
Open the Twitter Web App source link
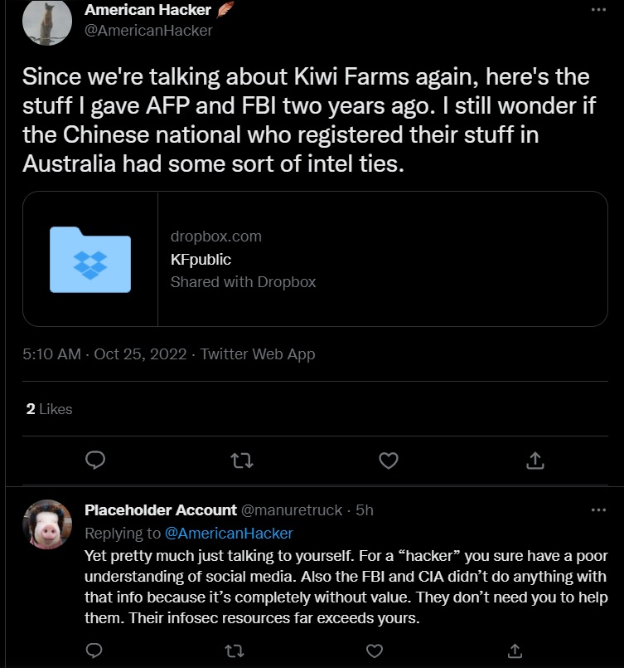258,354
